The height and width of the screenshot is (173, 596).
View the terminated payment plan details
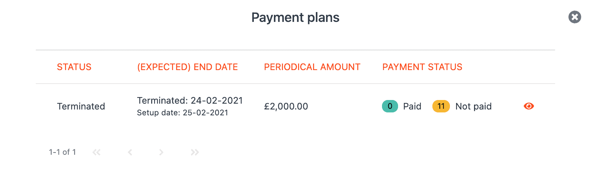click(x=528, y=106)
